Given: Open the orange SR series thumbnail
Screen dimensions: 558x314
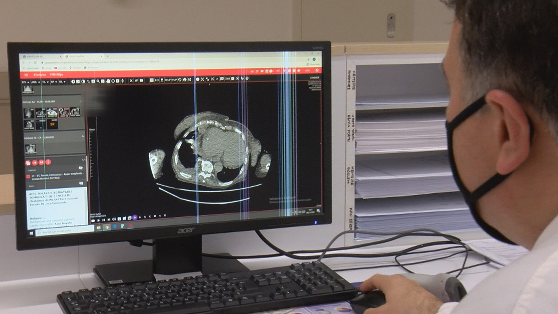Looking at the screenshot, I should [52, 124].
